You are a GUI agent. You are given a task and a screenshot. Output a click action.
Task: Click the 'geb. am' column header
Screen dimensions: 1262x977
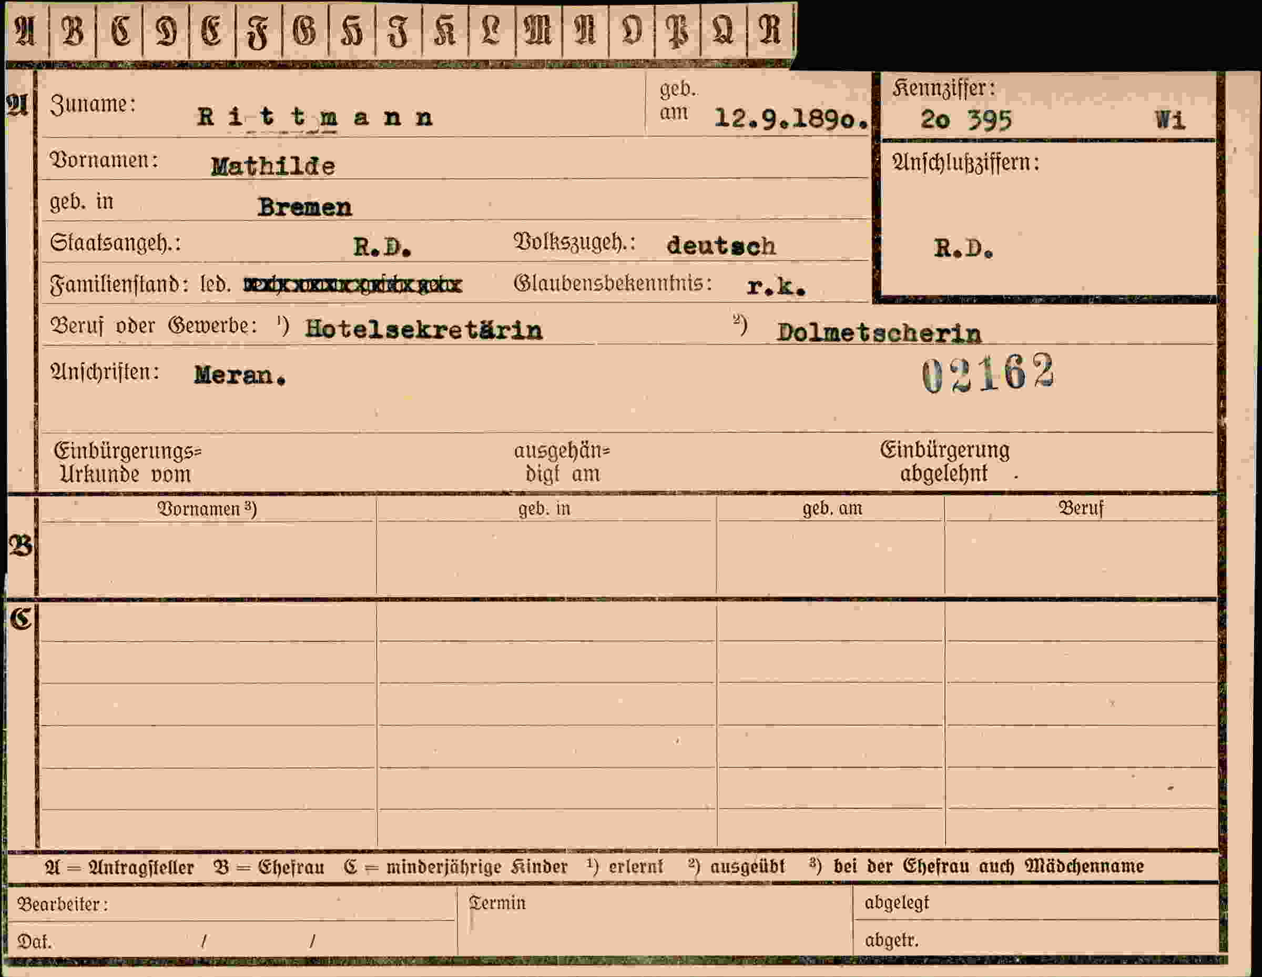(832, 509)
